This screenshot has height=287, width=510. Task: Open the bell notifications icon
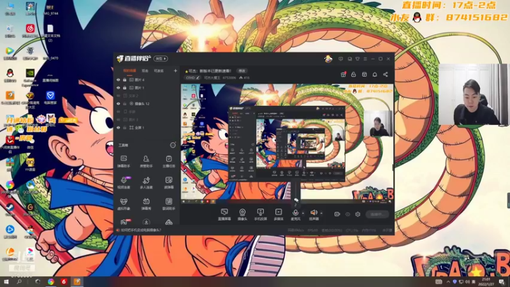coord(375,75)
